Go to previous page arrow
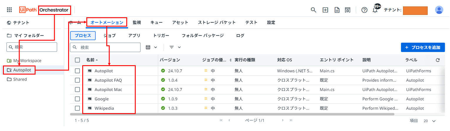Viewport: 450px width, 131px height. (229, 120)
